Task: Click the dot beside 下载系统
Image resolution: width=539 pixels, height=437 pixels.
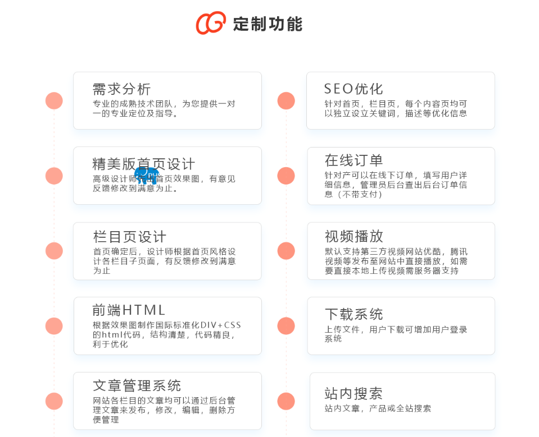Action: tap(286, 326)
